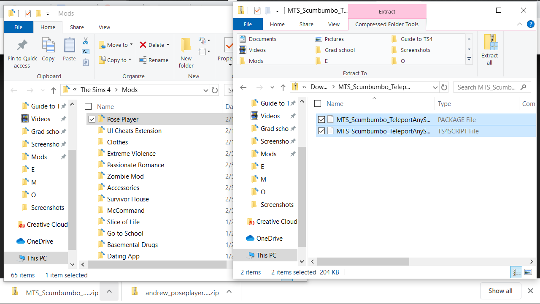This screenshot has height=304, width=540.
Task: Click Show all downloads button
Action: click(x=500, y=291)
